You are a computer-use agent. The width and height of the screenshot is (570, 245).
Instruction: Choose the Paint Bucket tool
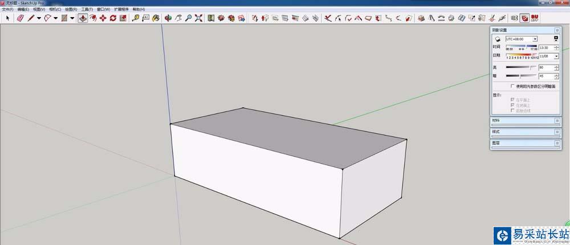(x=156, y=18)
